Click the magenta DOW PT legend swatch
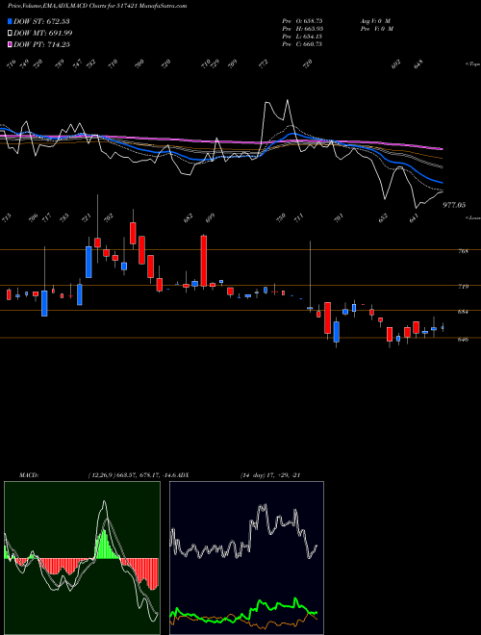This screenshot has width=481, height=635. [10, 44]
